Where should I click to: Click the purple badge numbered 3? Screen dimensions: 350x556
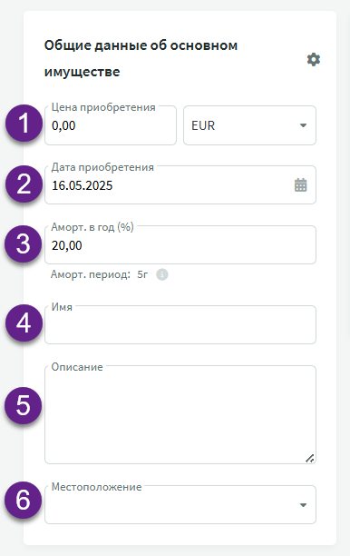[x=24, y=244]
